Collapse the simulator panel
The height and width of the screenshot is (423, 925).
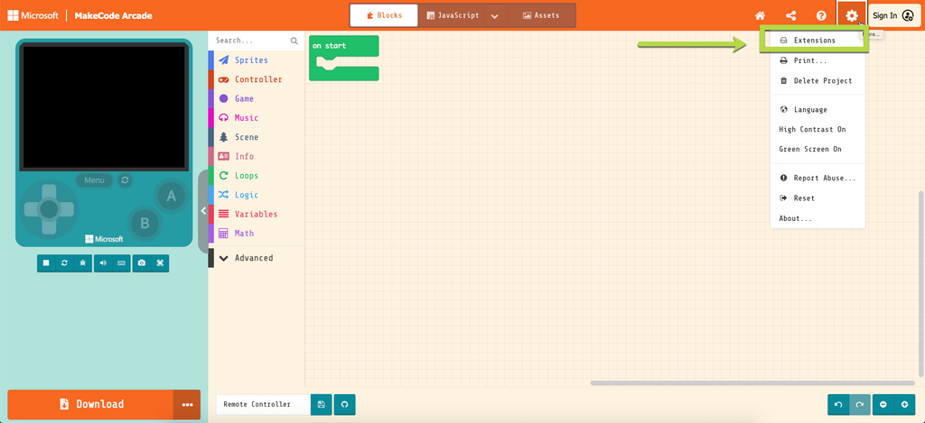tap(203, 211)
